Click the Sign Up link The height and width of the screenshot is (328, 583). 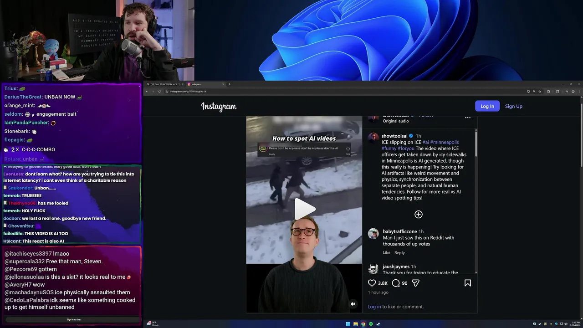click(514, 106)
